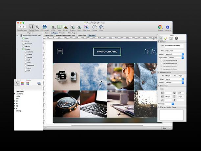This screenshot has width=201, height=151.
Task: Click the Rotate tool icon
Action: (x=95, y=28)
